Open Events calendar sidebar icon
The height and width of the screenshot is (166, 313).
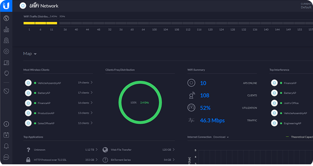click(6, 135)
